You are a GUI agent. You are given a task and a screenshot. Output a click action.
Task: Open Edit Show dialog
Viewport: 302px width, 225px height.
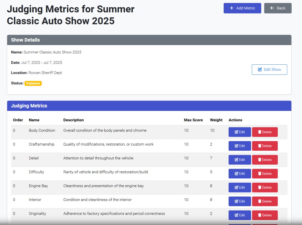click(269, 69)
